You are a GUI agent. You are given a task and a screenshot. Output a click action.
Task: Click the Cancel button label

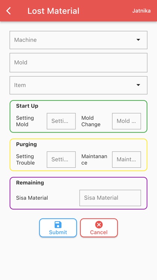pos(99,232)
